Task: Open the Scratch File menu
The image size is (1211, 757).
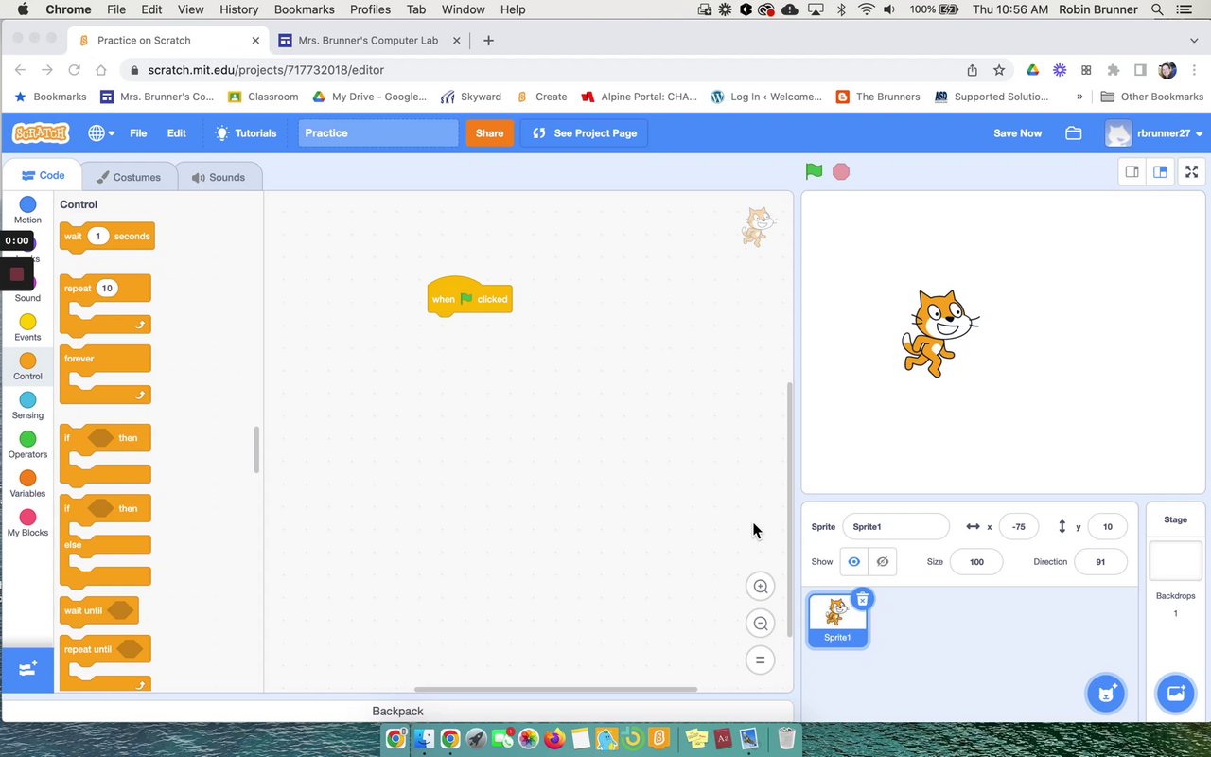Action: 138,133
